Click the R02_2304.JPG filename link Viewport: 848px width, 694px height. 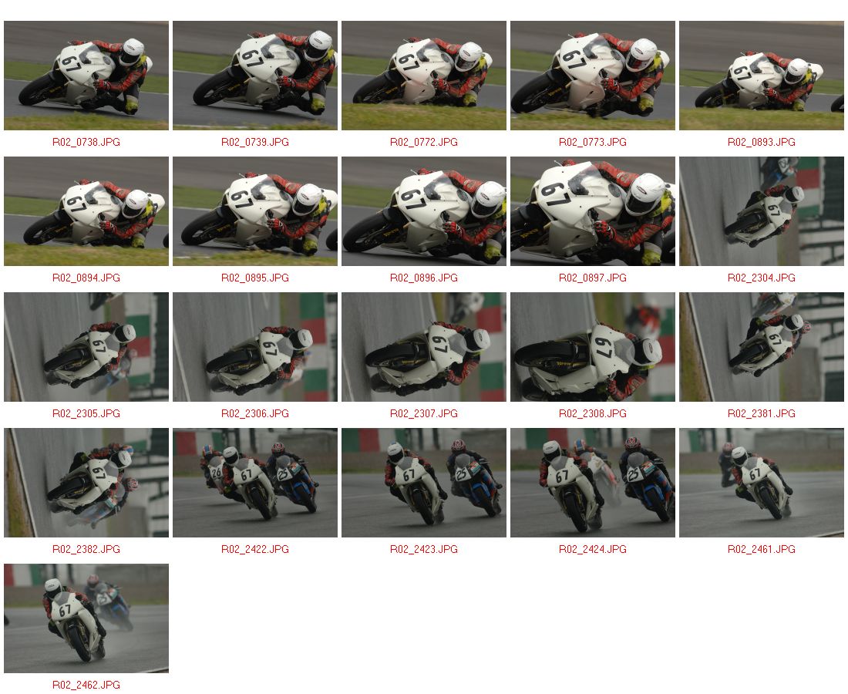pos(762,278)
